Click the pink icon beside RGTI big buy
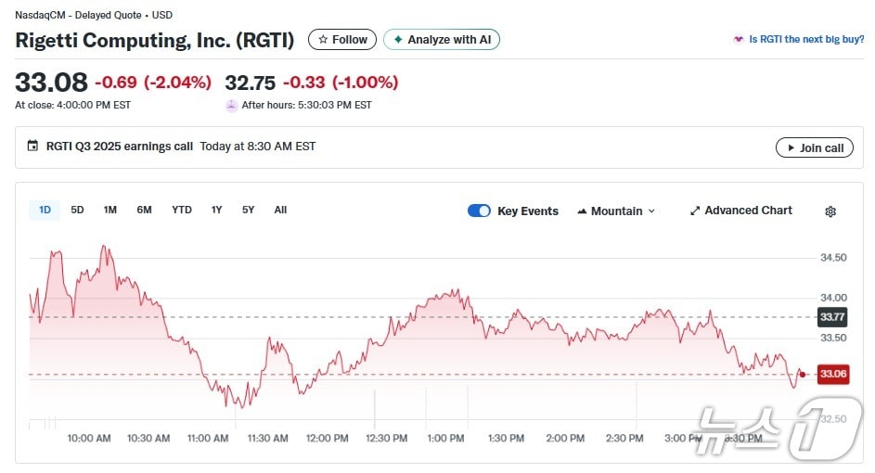The height and width of the screenshot is (473, 875). (x=739, y=40)
